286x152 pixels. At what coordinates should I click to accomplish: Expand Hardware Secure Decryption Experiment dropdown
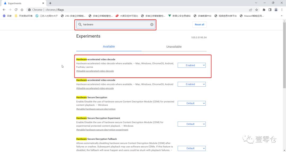point(191,124)
